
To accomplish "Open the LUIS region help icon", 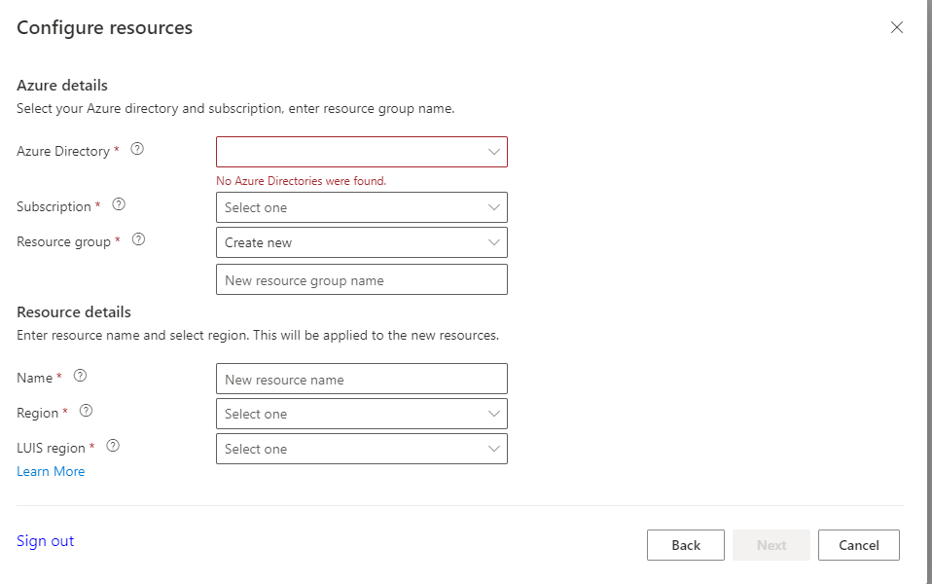I will coord(112,446).
